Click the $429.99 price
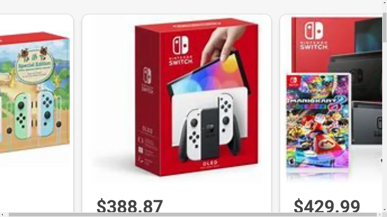This screenshot has height=217, width=387. point(327,206)
